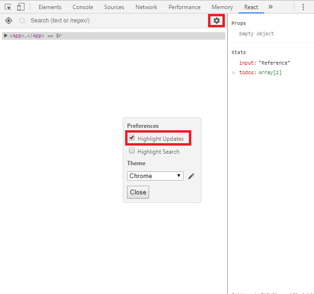The image size is (314, 294).
Task: Activate the inspect element cursor icon
Action: pos(8,7)
